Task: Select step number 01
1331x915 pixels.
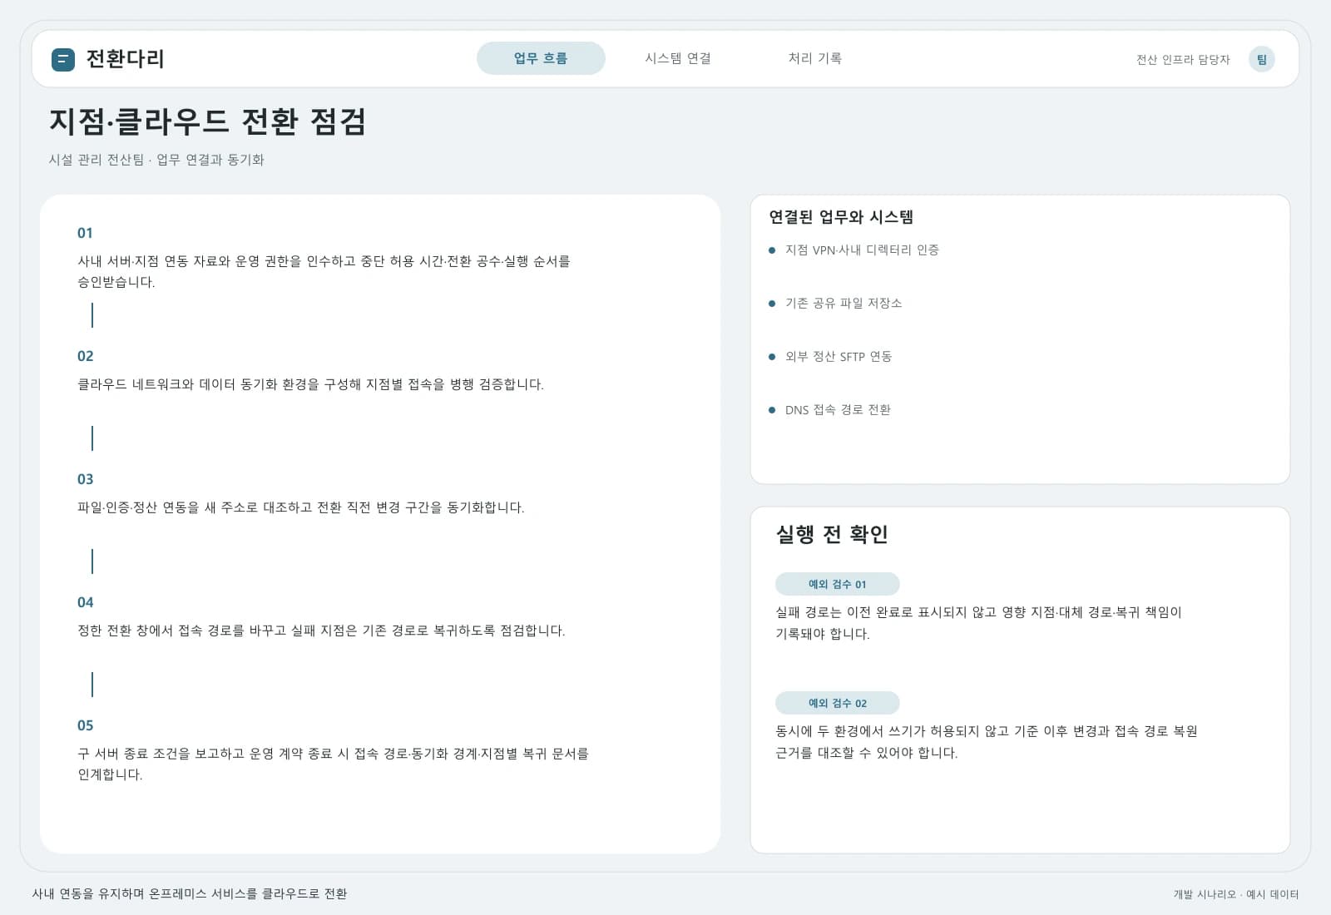Action: [x=85, y=233]
